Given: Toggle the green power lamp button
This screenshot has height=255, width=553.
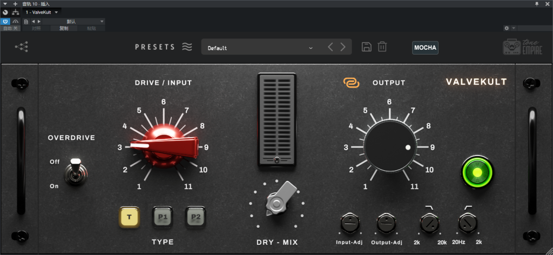Looking at the screenshot, I should pyautogui.click(x=477, y=172).
